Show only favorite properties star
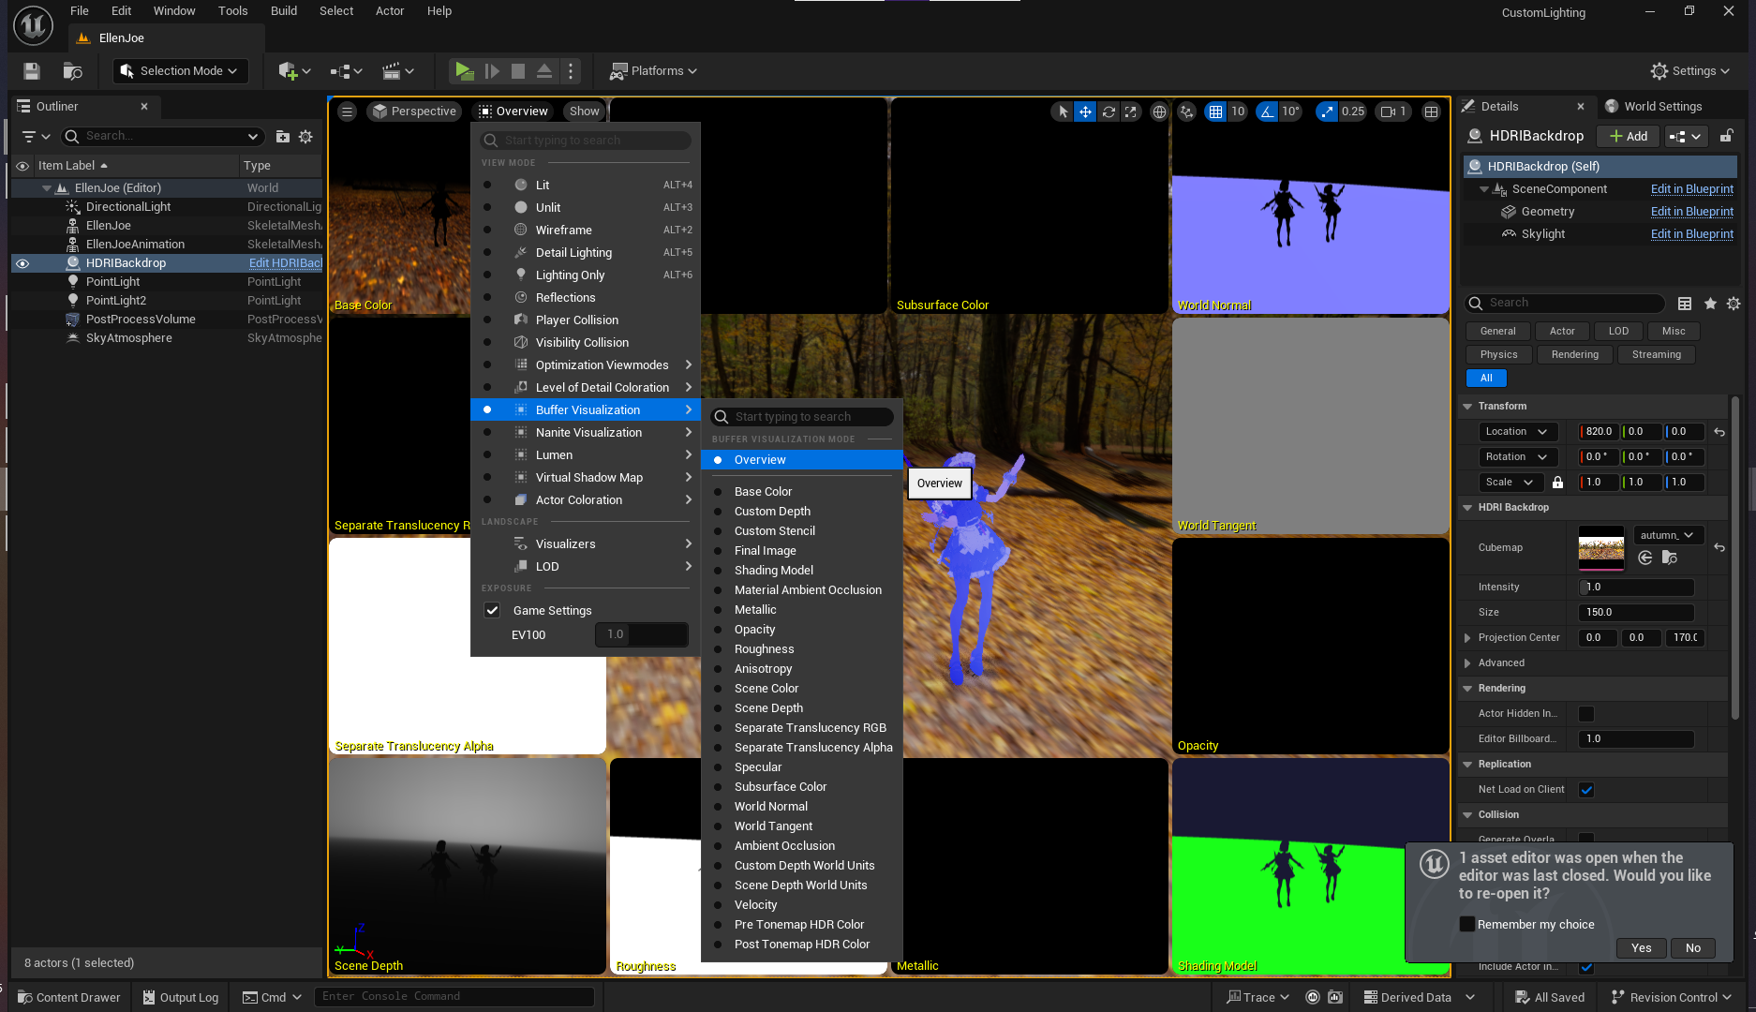Image resolution: width=1756 pixels, height=1012 pixels. 1710,304
